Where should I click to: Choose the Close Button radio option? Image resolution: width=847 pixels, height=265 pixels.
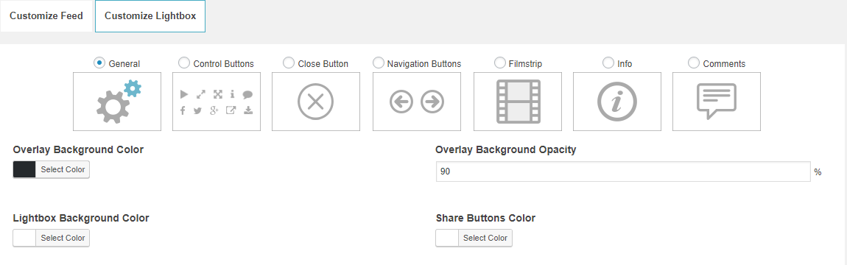tap(289, 63)
